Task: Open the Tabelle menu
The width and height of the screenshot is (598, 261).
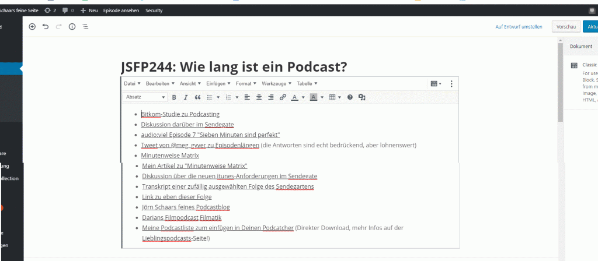Action: pyautogui.click(x=307, y=83)
